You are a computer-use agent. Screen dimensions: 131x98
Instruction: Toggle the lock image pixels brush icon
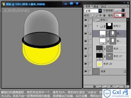tap(96, 15)
